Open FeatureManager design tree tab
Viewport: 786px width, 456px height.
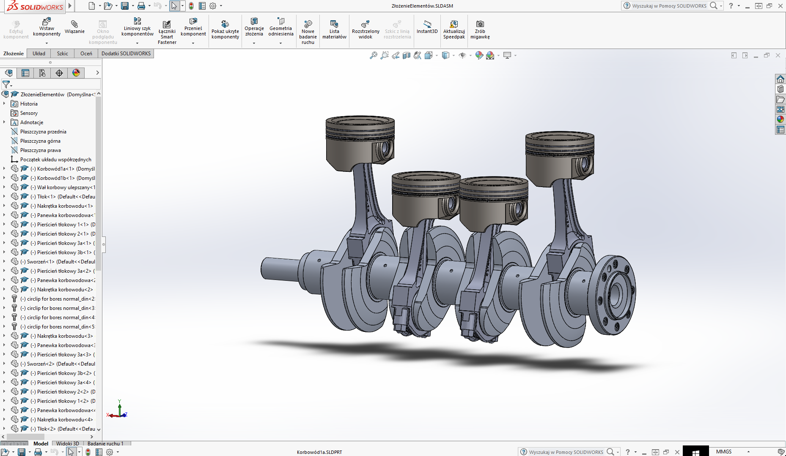(8, 73)
